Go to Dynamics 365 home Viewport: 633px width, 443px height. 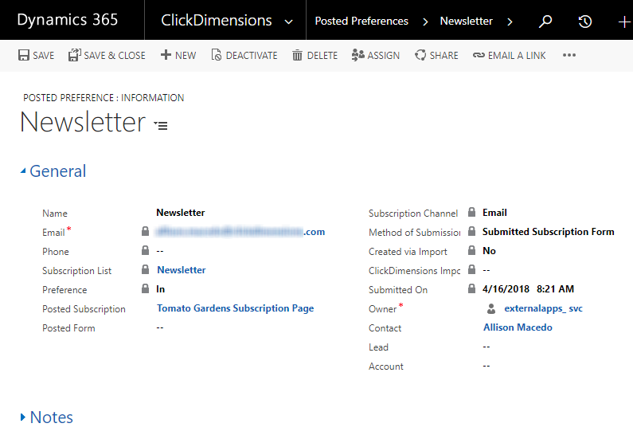[x=68, y=20]
